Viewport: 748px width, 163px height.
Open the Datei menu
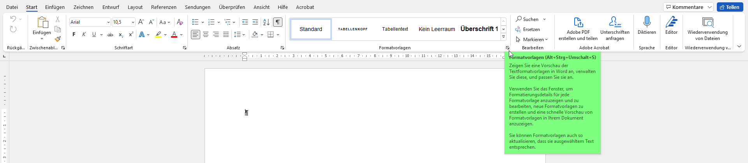pyautogui.click(x=12, y=7)
